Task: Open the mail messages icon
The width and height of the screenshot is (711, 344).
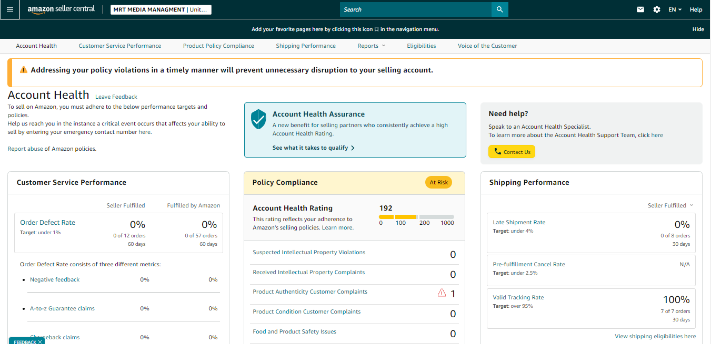Action: 640,9
